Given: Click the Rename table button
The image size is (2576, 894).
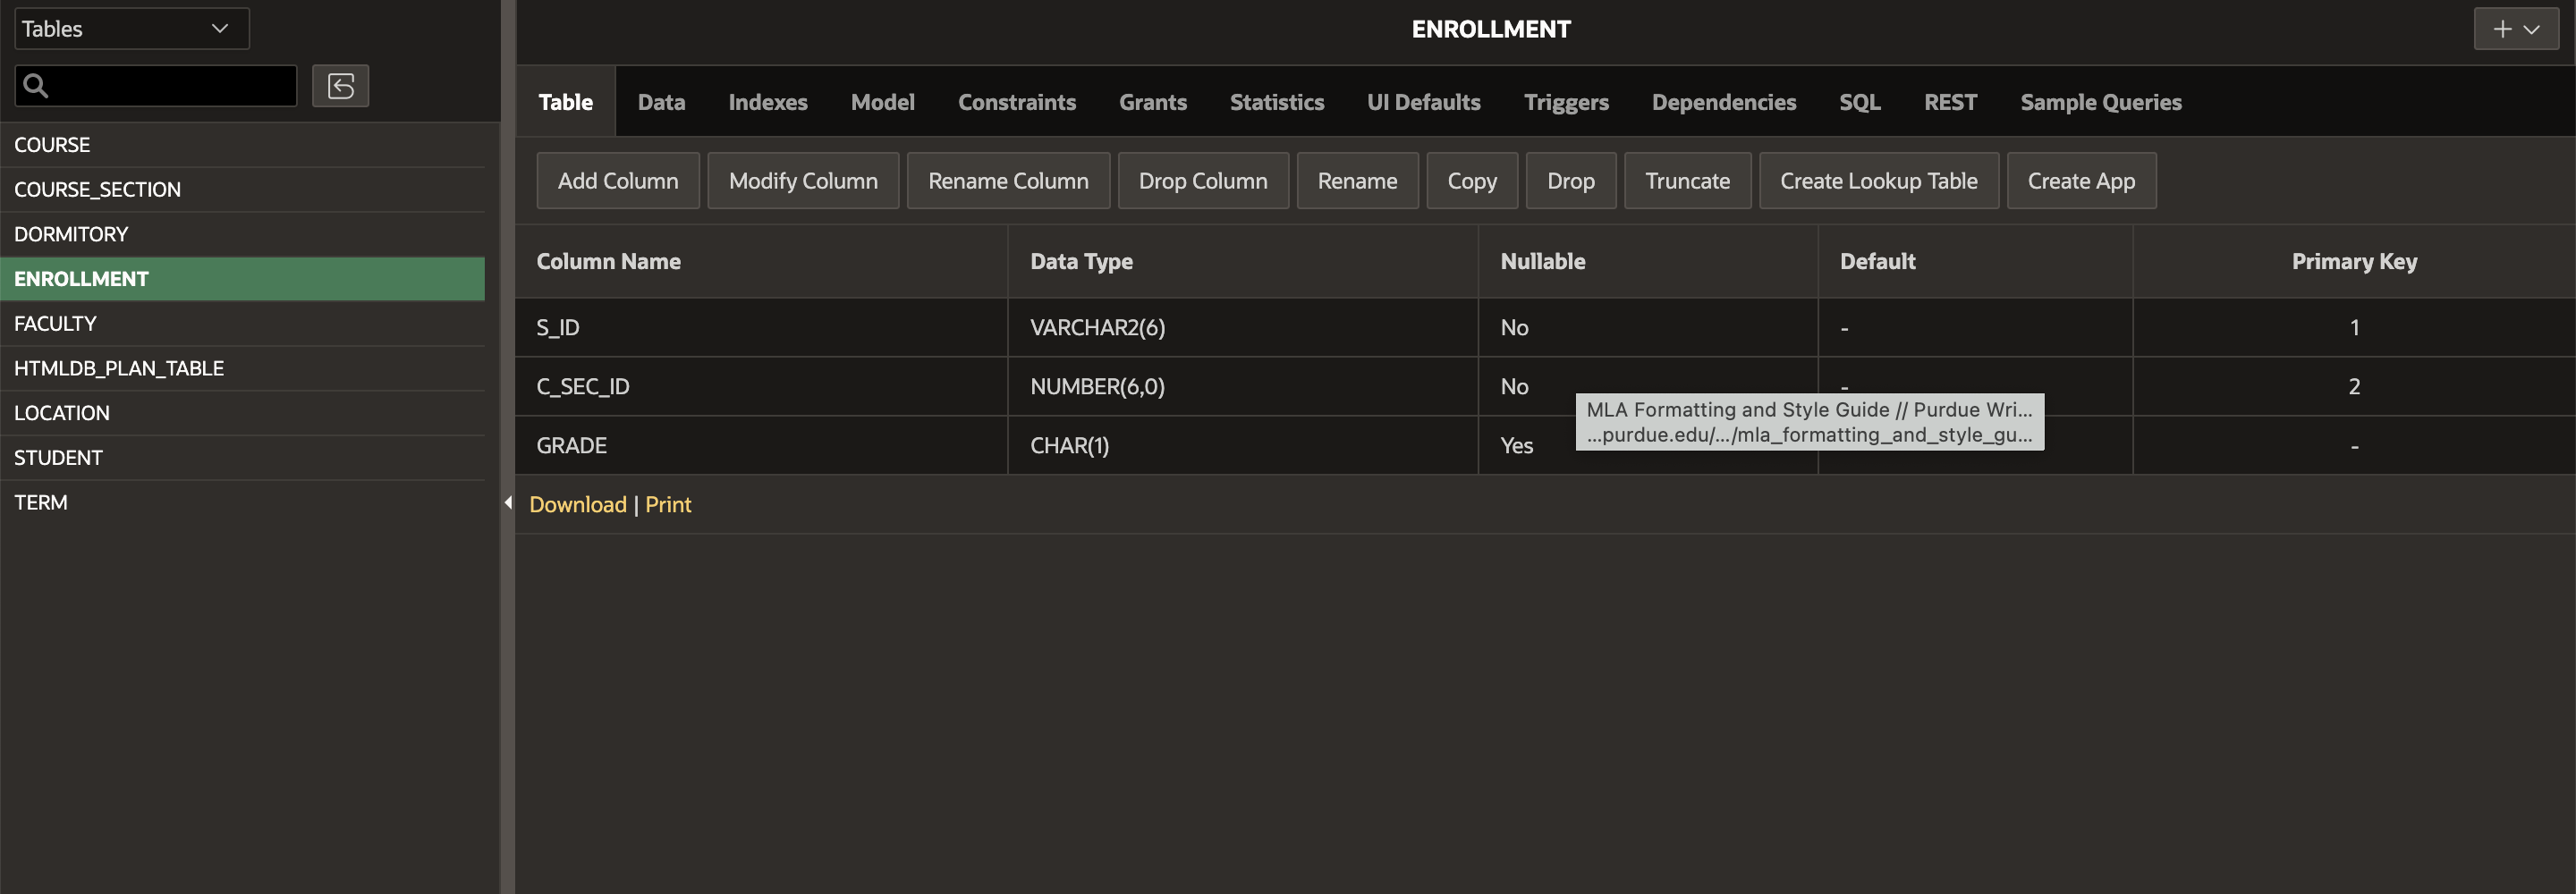Looking at the screenshot, I should tap(1356, 181).
